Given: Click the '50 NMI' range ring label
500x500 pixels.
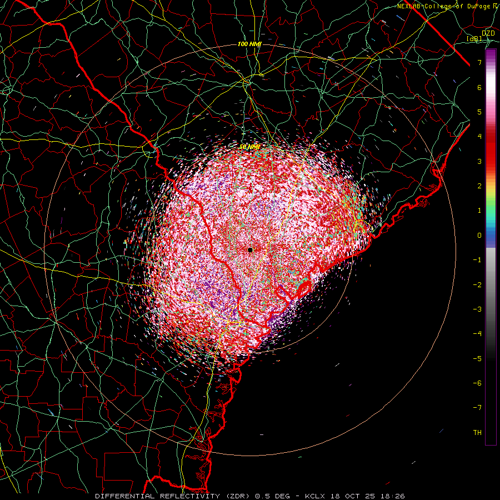Looking at the screenshot, I should coord(249,147).
